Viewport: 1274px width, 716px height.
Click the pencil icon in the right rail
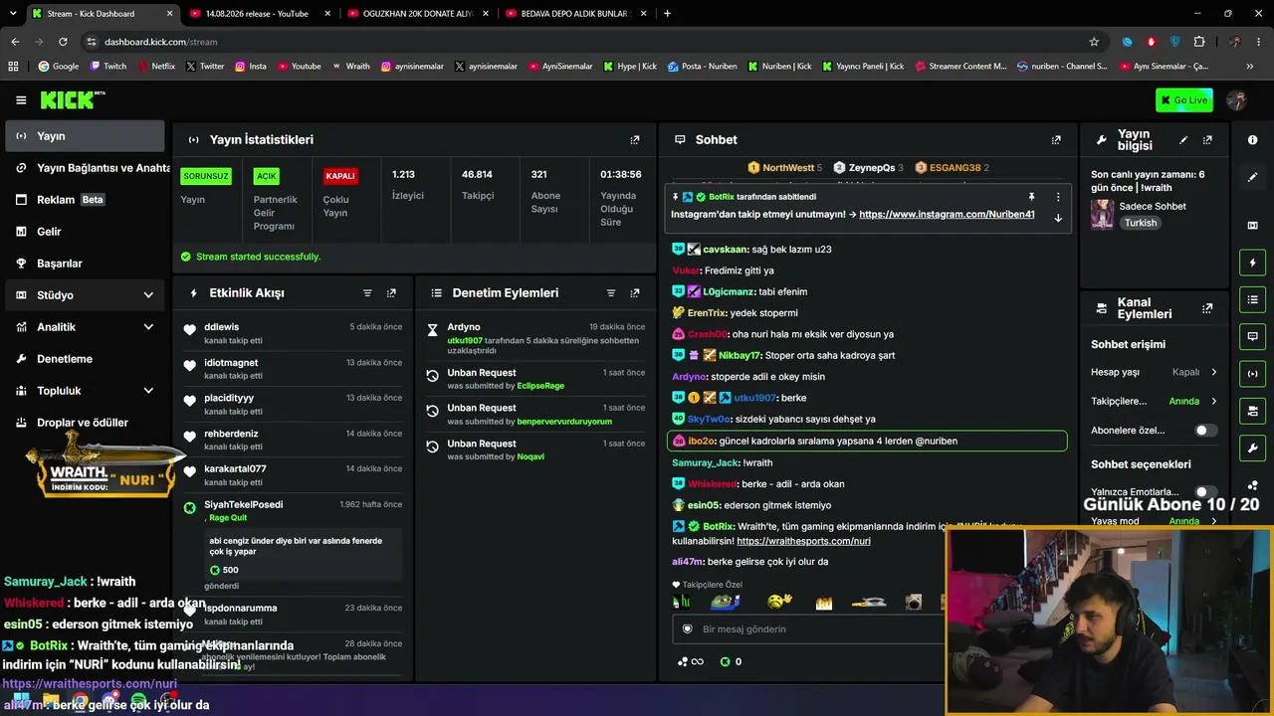pyautogui.click(x=1252, y=177)
